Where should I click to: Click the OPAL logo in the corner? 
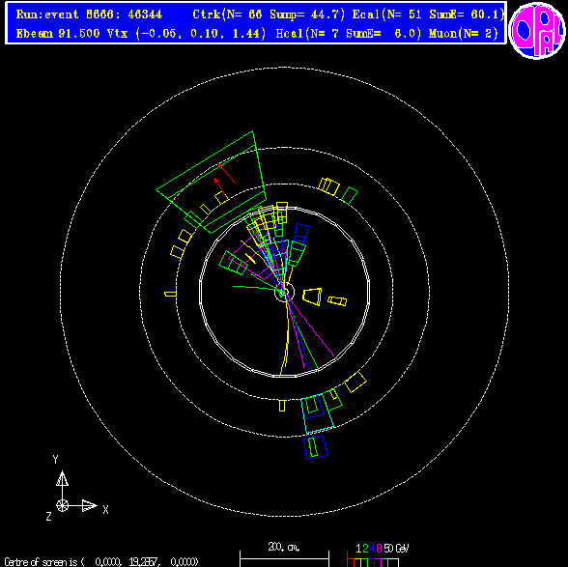[x=537, y=31]
